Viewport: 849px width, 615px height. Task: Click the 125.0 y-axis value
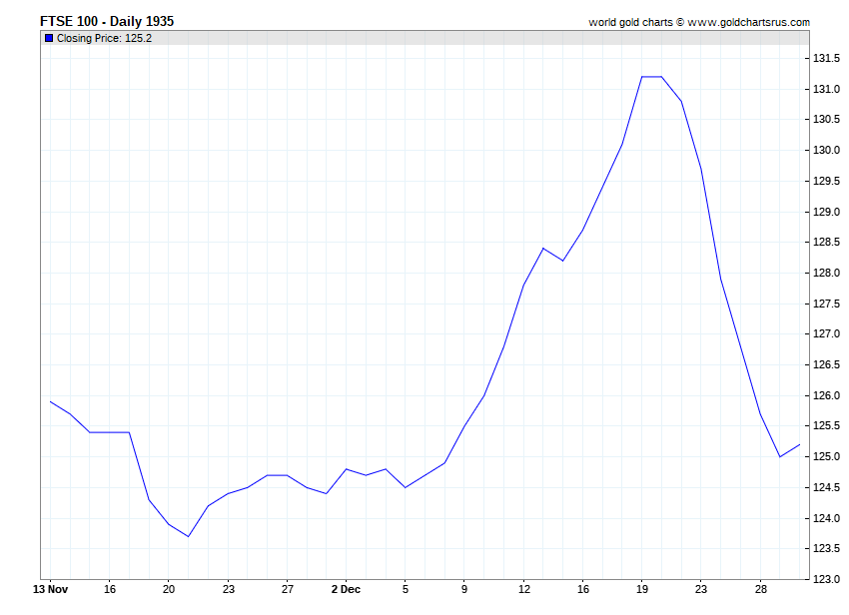826,457
